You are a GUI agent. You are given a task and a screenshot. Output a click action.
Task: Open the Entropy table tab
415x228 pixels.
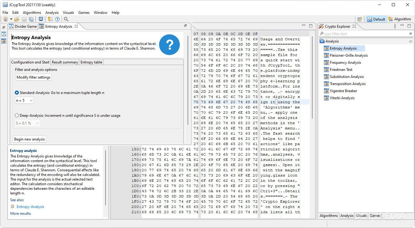click(91, 62)
